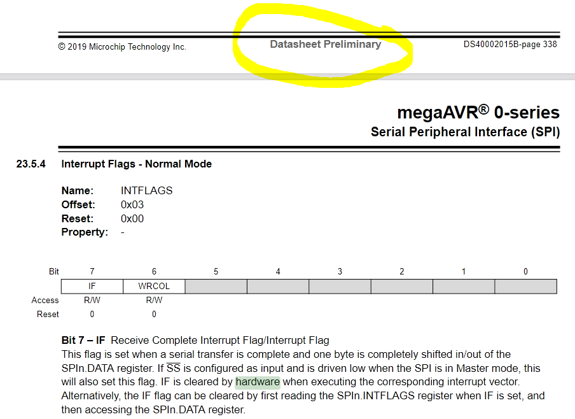Click 'R/W' access value under WRCOL
The height and width of the screenshot is (419, 575).
pos(154,301)
